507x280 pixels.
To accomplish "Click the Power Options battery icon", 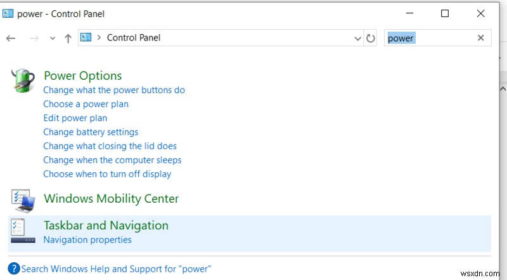I will [23, 80].
